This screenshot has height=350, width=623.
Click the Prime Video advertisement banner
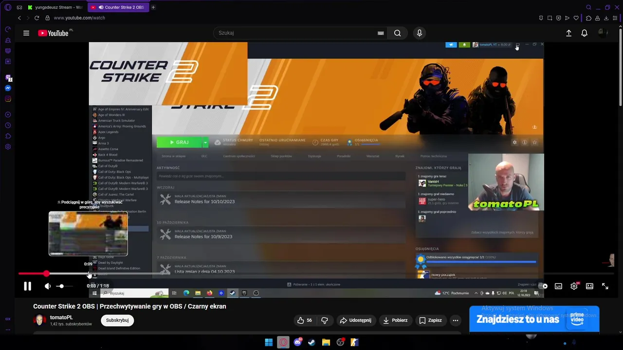(534, 319)
